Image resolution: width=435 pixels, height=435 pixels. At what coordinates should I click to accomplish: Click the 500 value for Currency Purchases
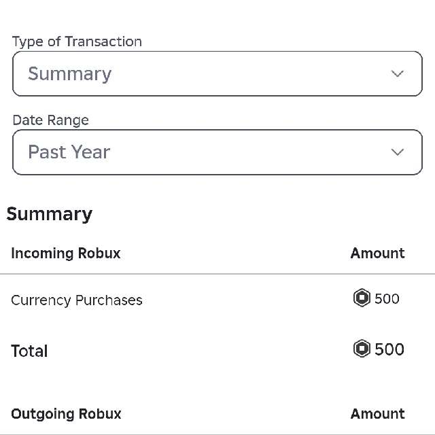coord(387,299)
